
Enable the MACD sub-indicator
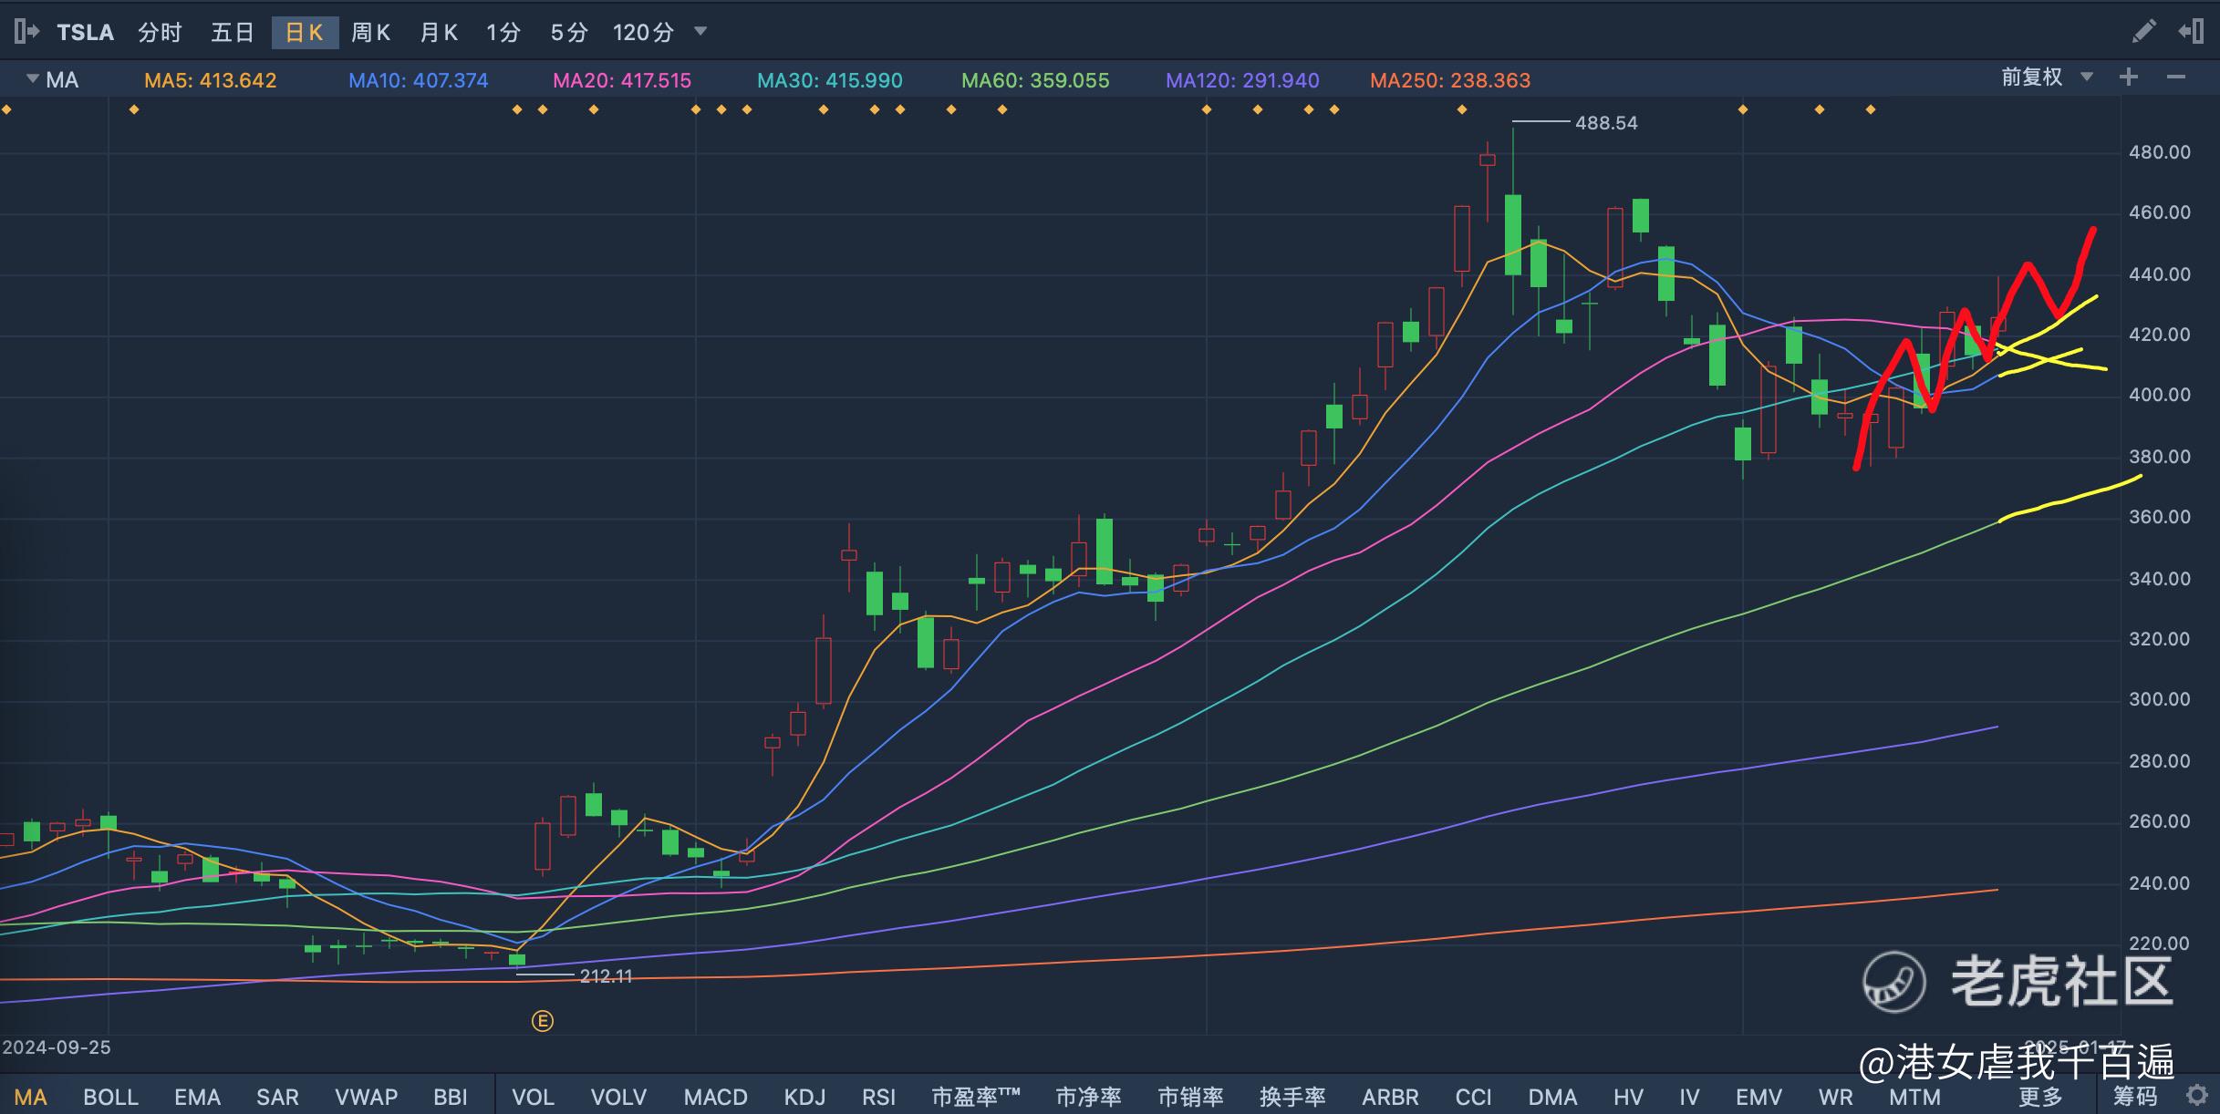point(716,1097)
